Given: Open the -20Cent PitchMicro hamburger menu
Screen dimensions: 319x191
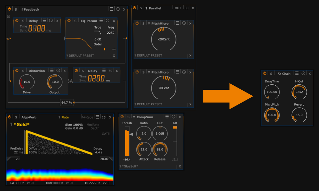Looking at the screenshot, I should pyautogui.click(x=177, y=23).
